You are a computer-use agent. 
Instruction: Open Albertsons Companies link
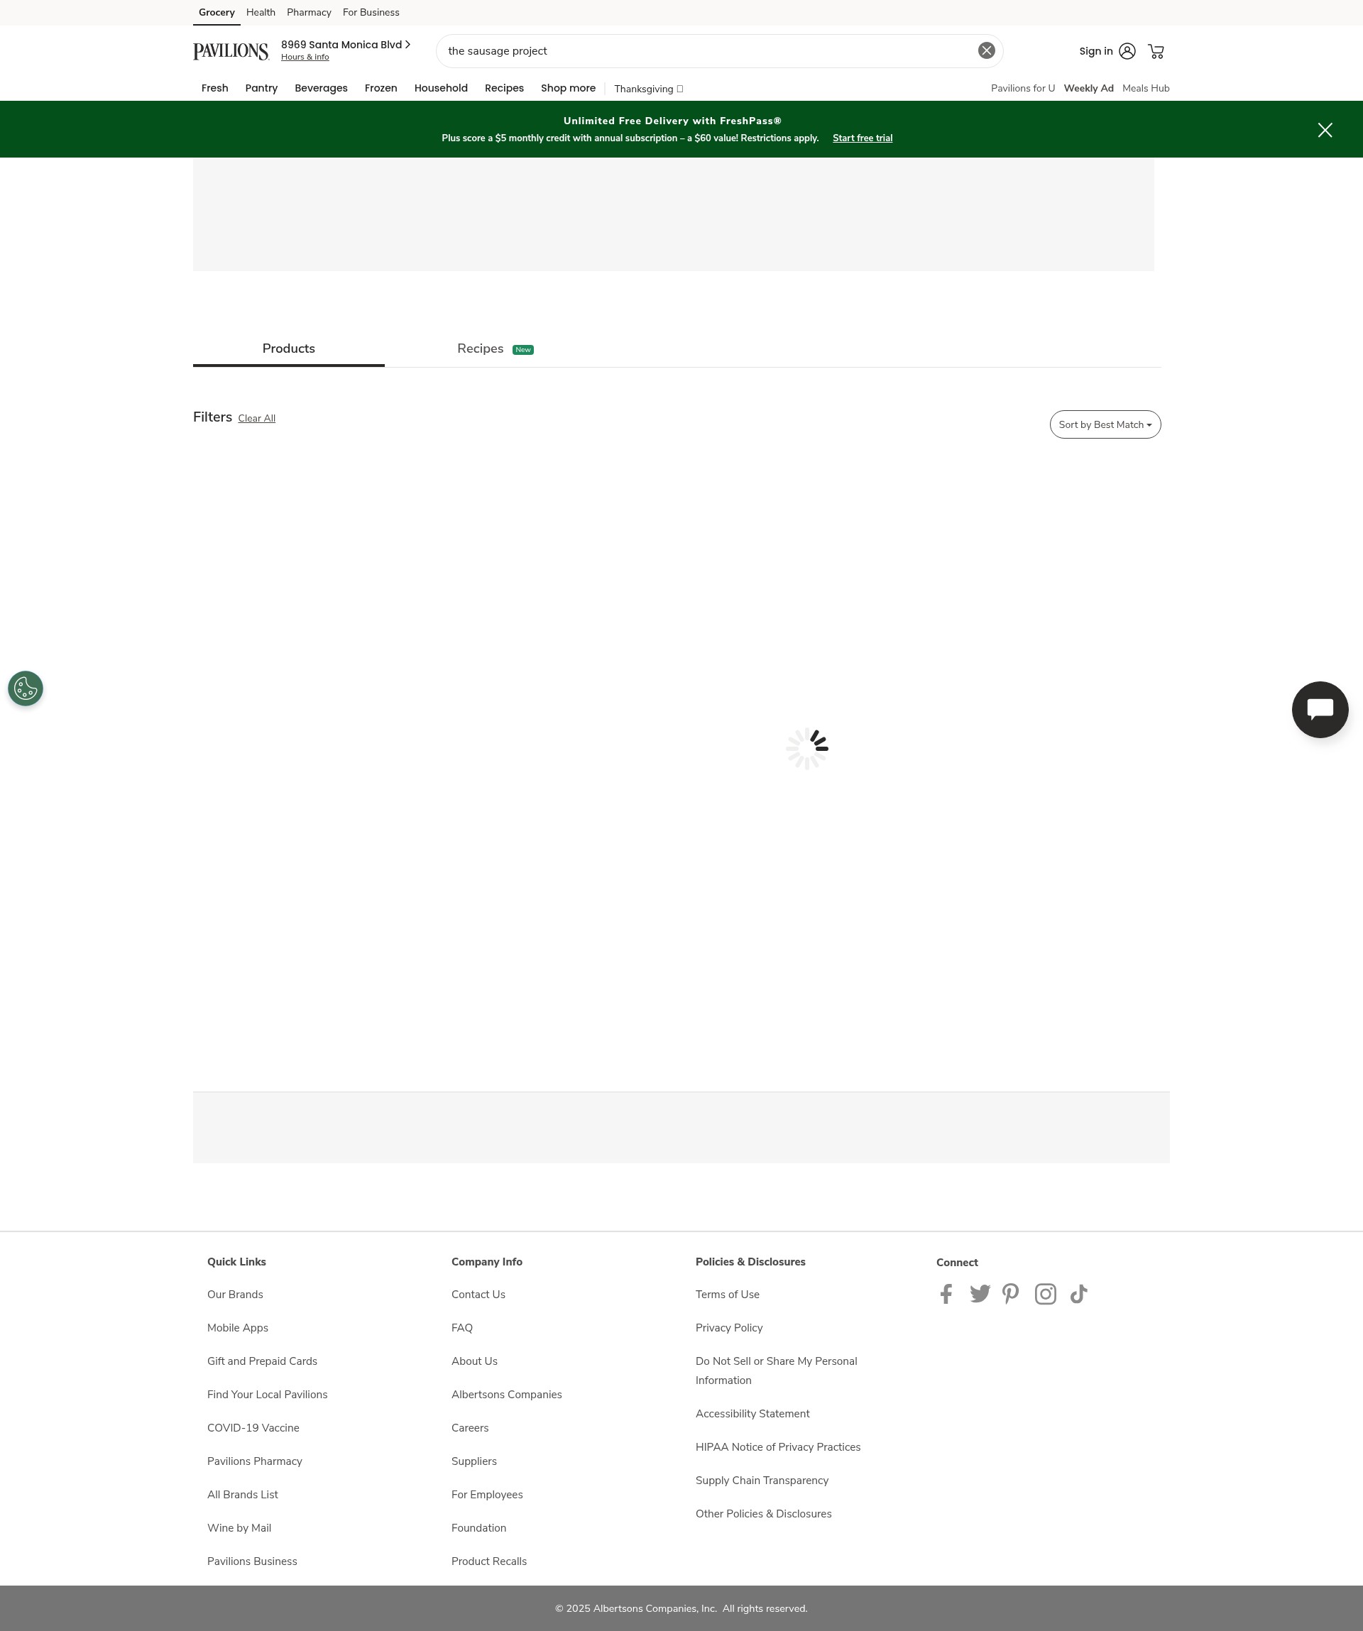click(506, 1395)
